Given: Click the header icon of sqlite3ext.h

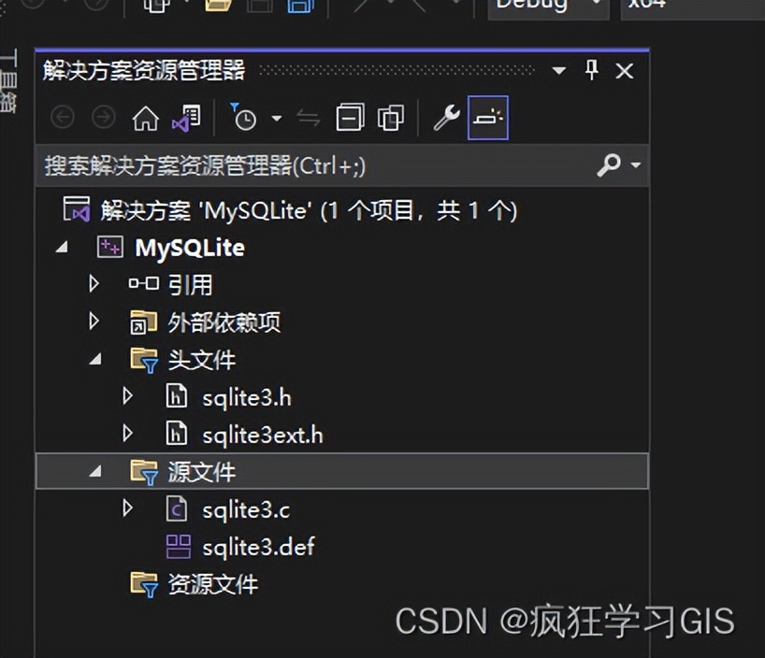Looking at the screenshot, I should tap(176, 433).
